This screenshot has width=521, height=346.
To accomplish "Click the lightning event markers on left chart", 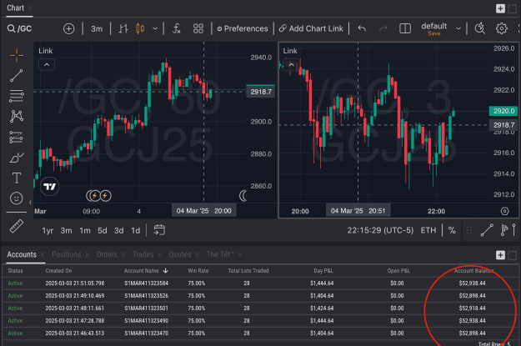I will tap(99, 196).
